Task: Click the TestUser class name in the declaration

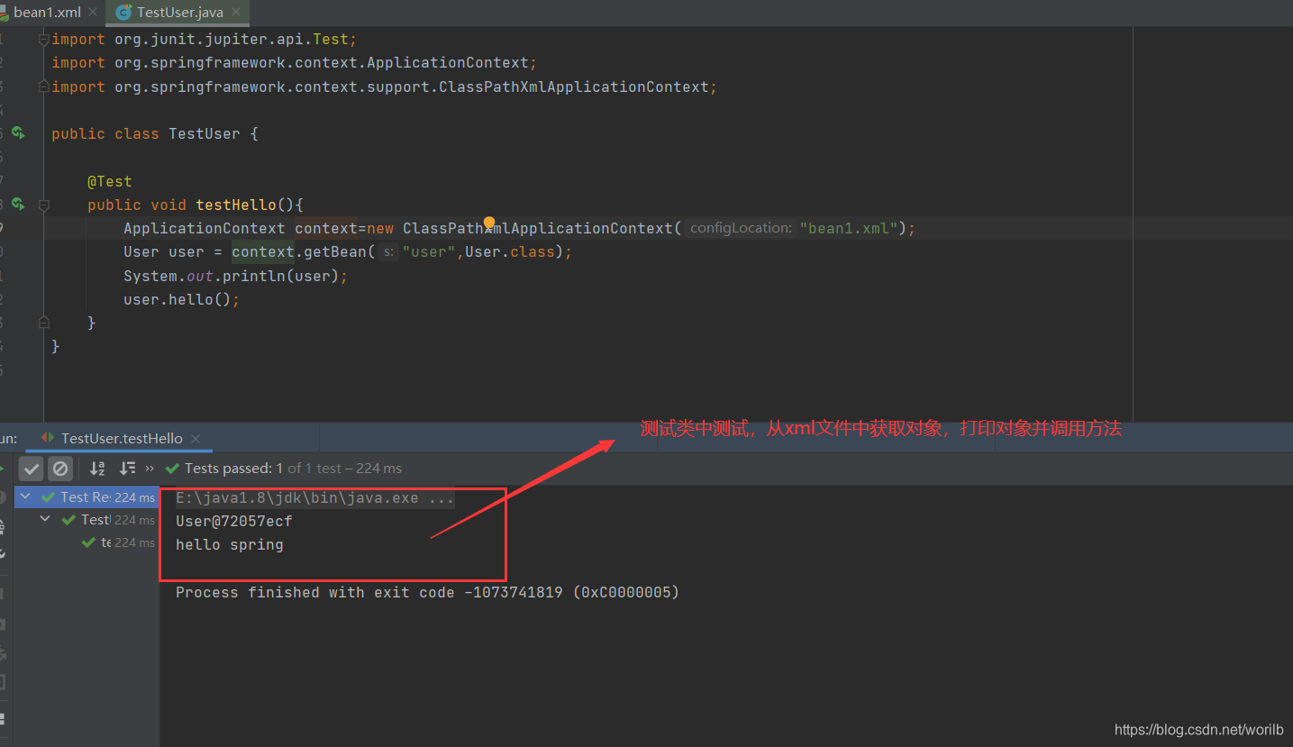Action: pyautogui.click(x=205, y=133)
